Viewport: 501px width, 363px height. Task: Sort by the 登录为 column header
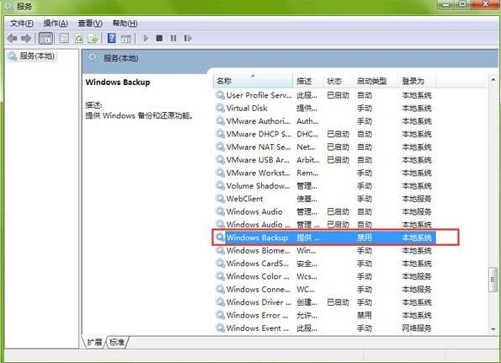tap(417, 81)
